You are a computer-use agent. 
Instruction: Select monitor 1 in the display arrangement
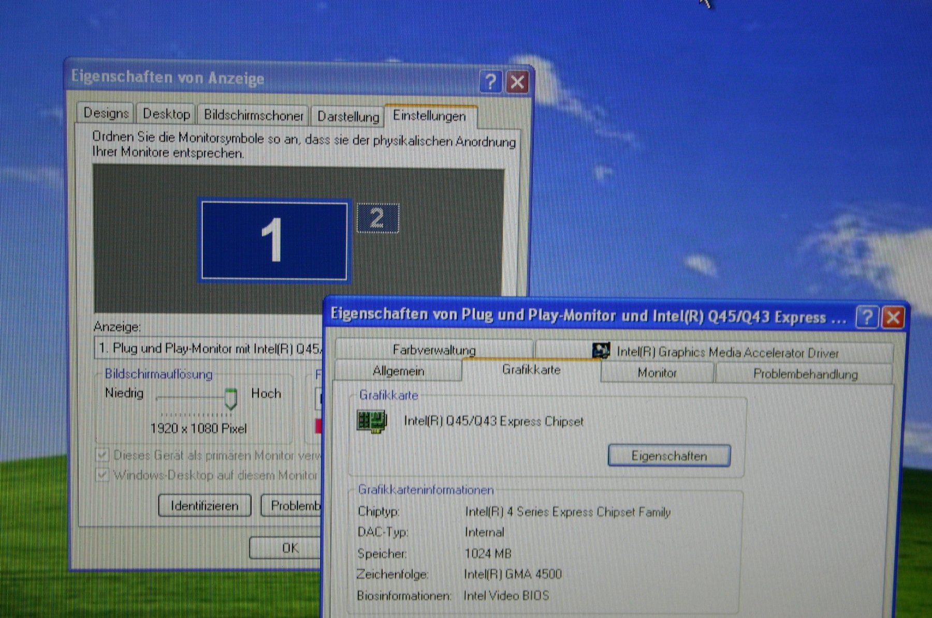click(x=274, y=240)
